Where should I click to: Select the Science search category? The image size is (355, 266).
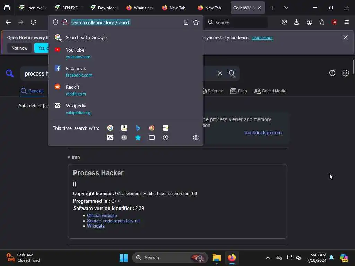tap(212, 91)
